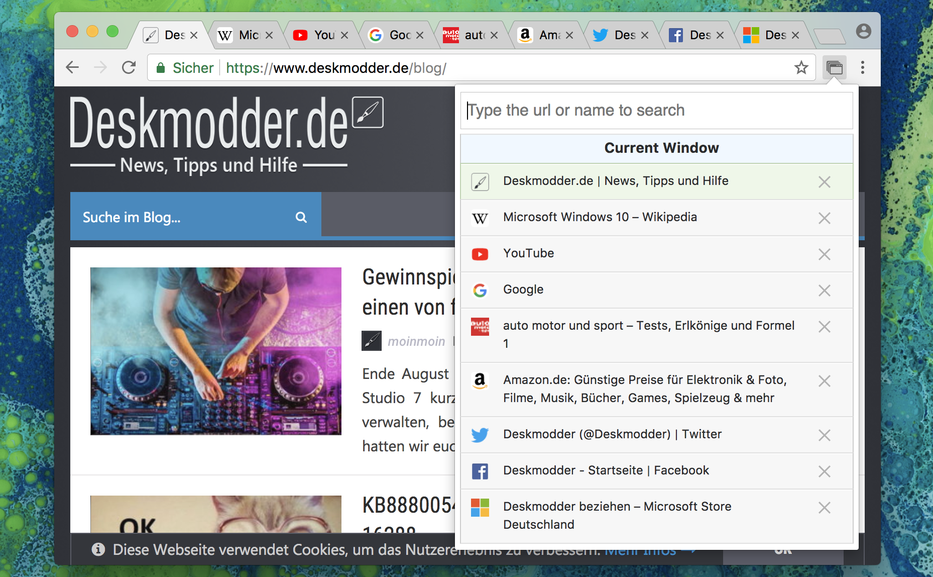933x577 pixels.
Task: Close the Google entry in tab list
Action: [824, 291]
